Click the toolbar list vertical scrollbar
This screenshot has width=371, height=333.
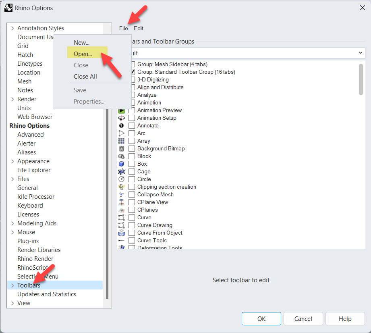coord(361,79)
